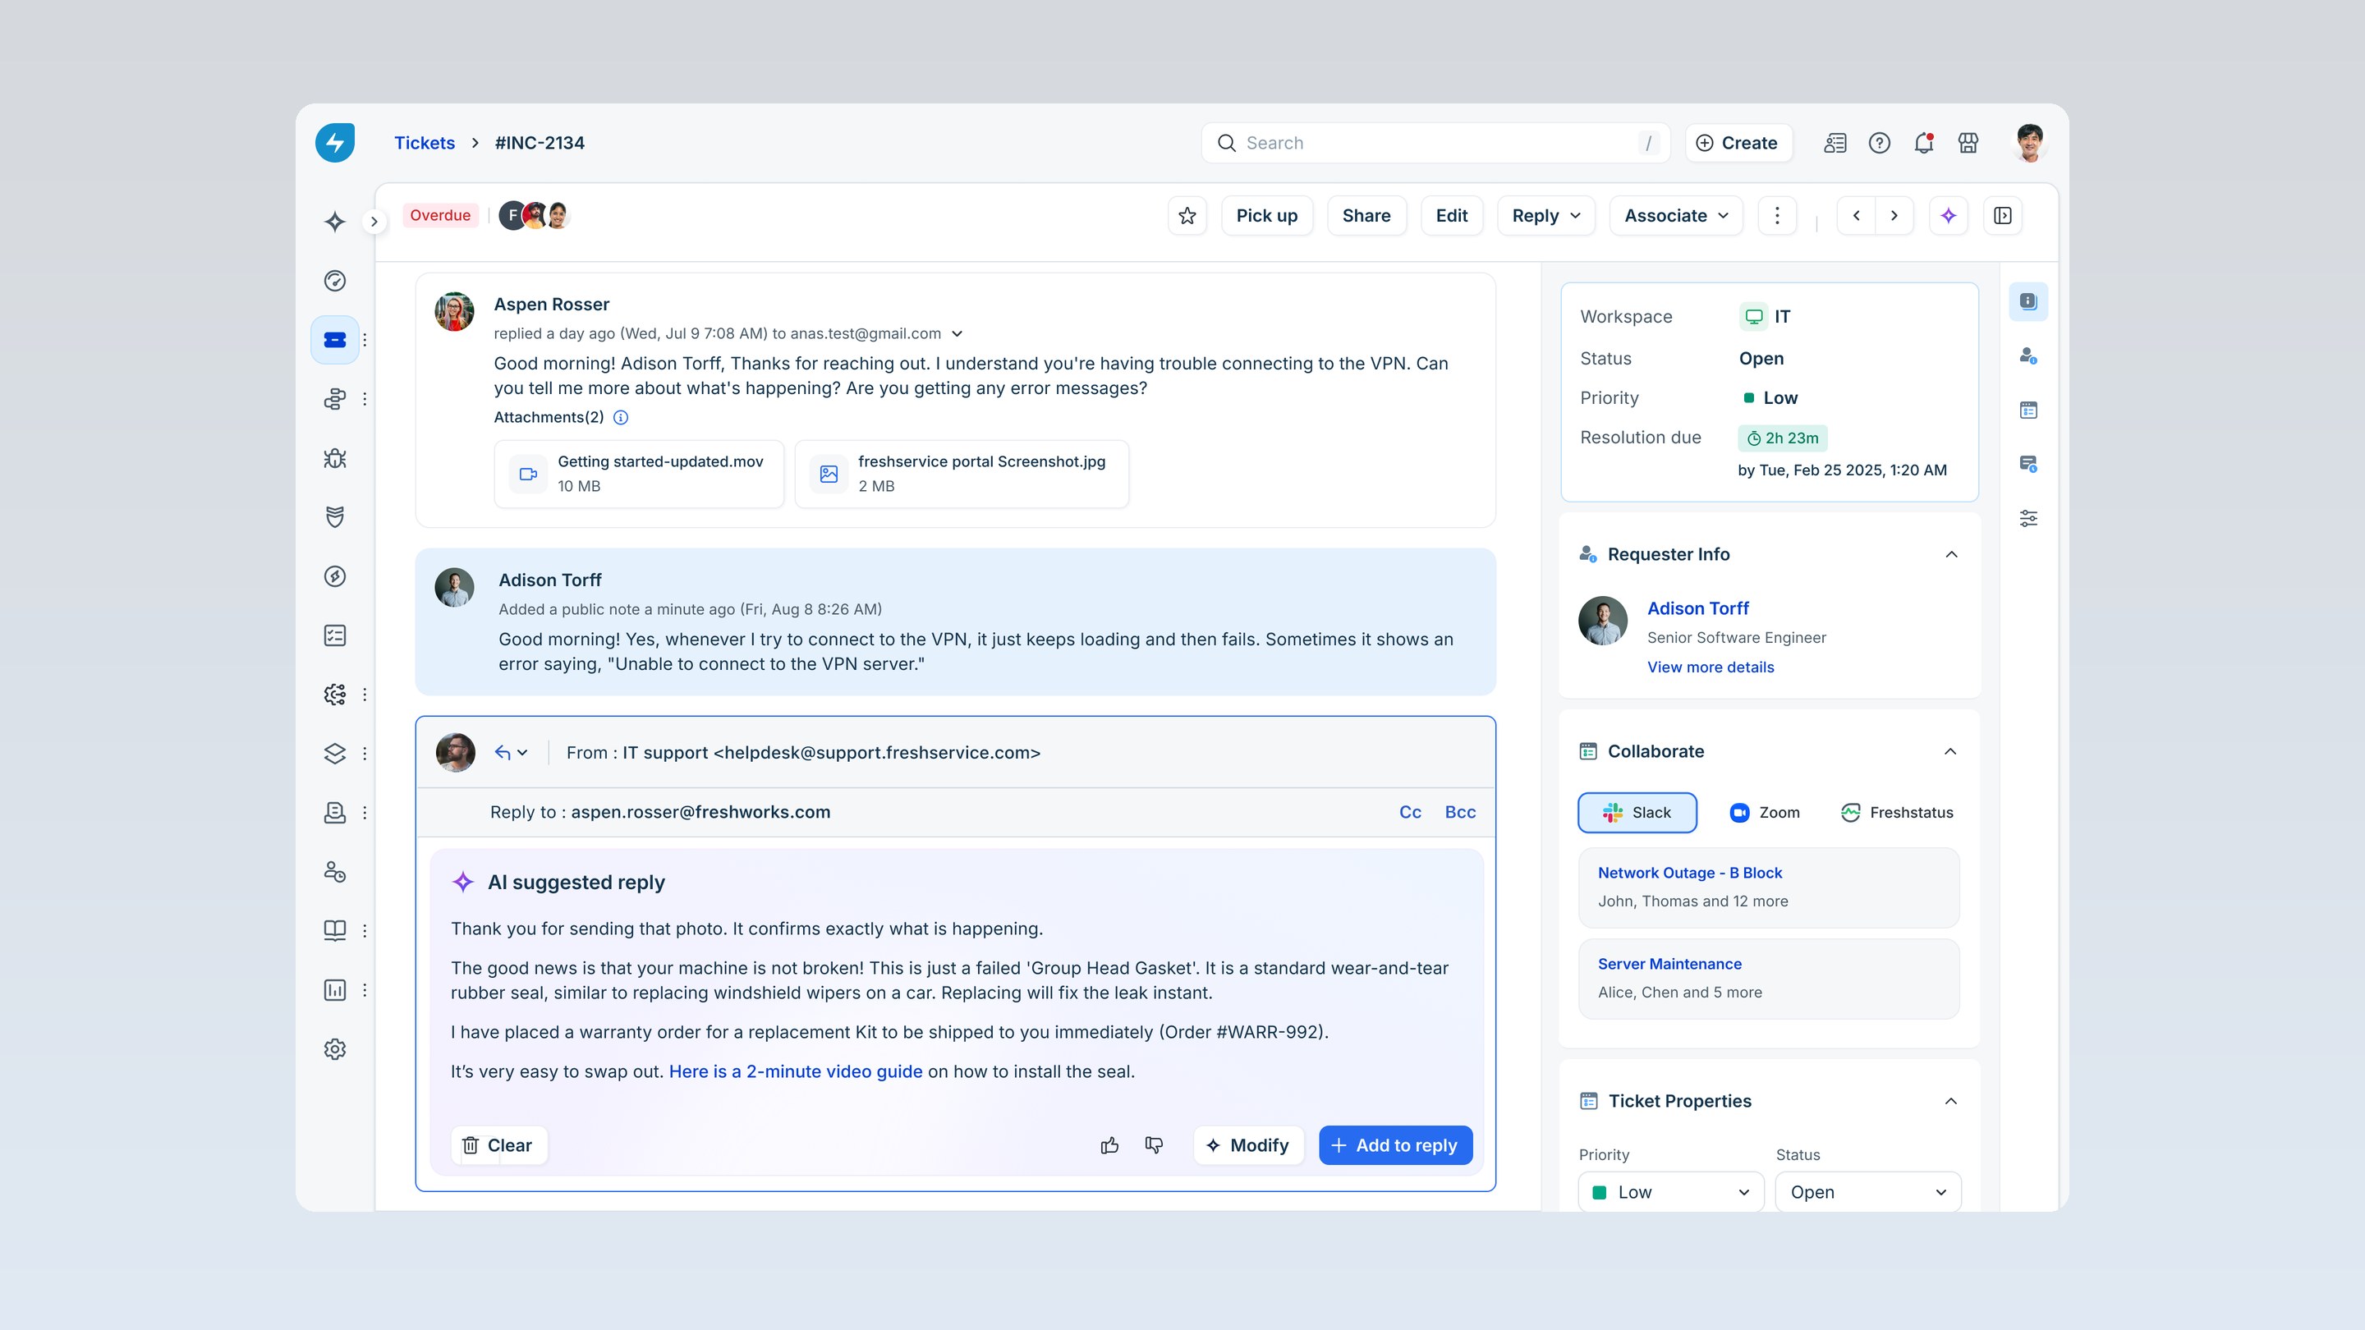Viewport: 2365px width, 1330px height.
Task: Open the user profile avatar in header
Action: pyautogui.click(x=2030, y=143)
